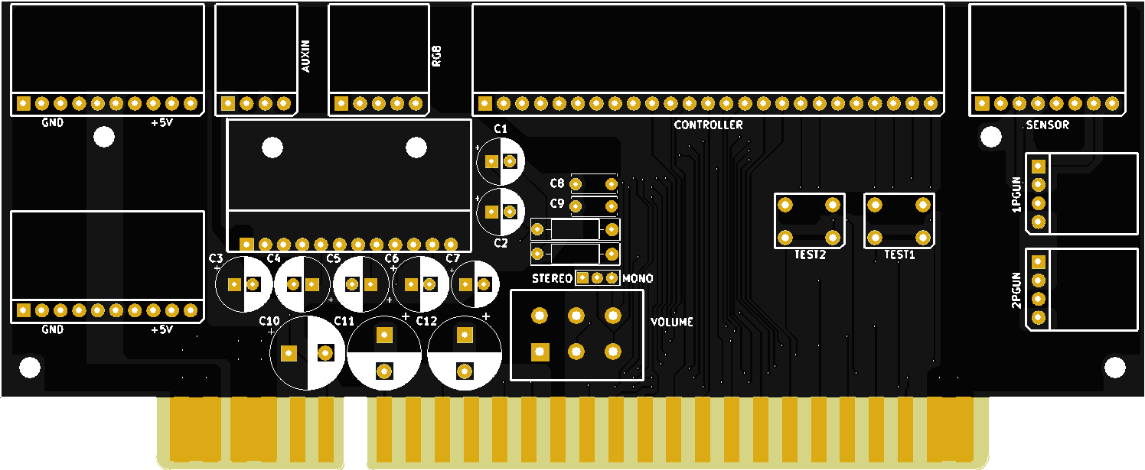Click the STEREO label text
The image size is (1145, 470).
click(x=552, y=278)
